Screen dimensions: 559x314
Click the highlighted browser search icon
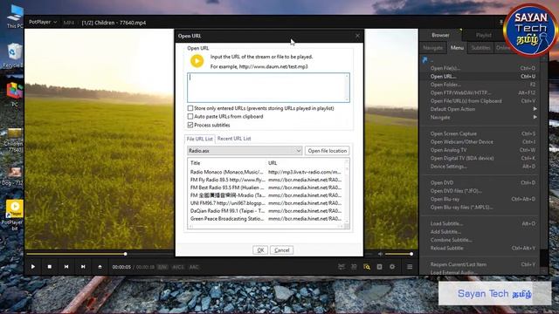pos(367,267)
